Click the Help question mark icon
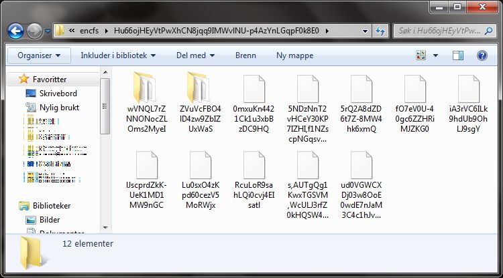The image size is (503, 278). point(482,56)
